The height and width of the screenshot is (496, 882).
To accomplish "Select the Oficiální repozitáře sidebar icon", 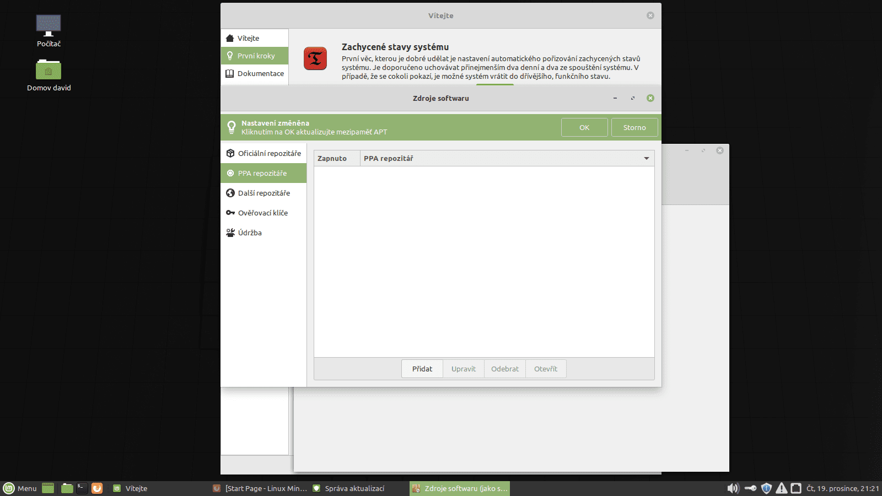I will coord(230,153).
